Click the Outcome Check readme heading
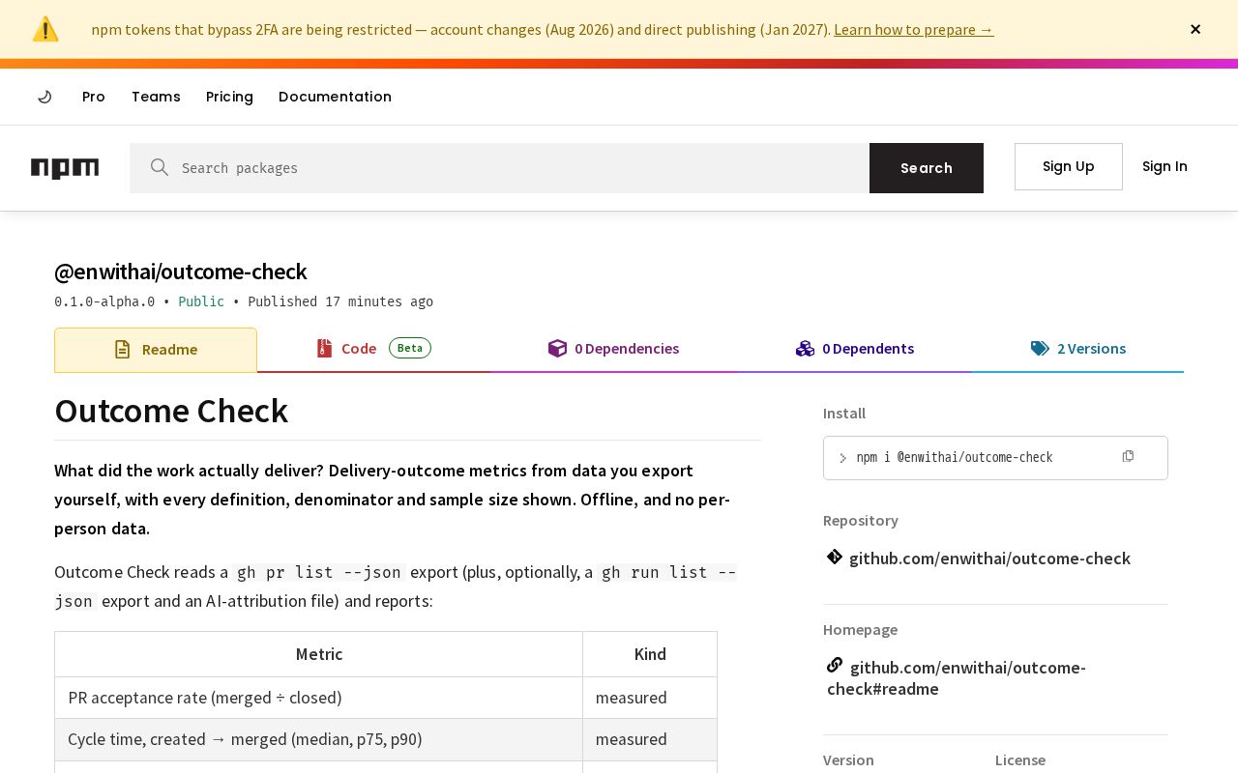This screenshot has height=773, width=1238. (x=171, y=411)
